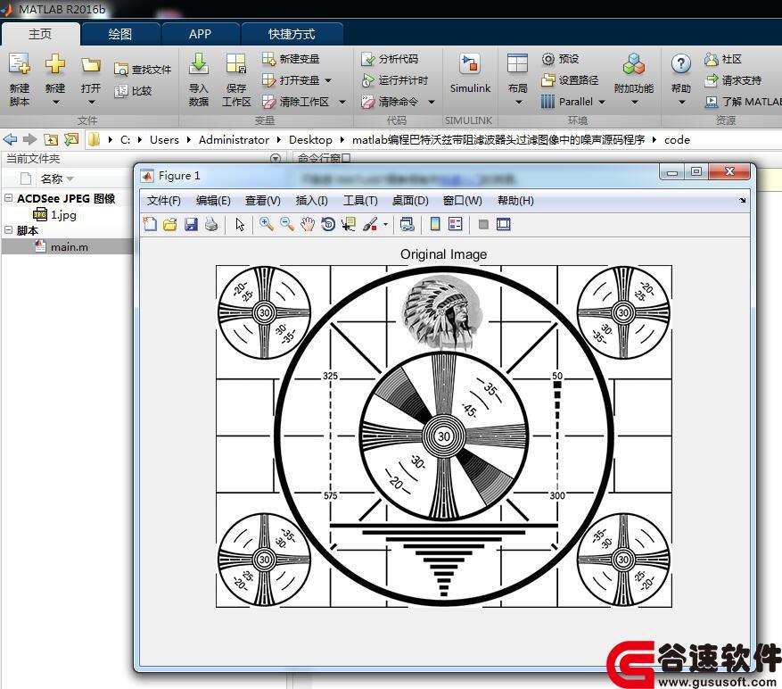Click the yellow plus New icon
The image size is (782, 689).
pos(55,64)
